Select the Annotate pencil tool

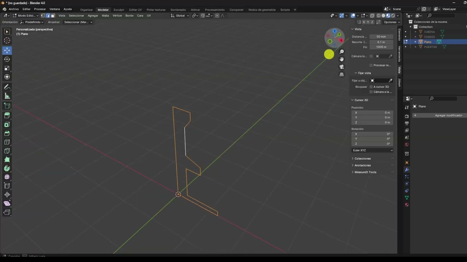7,87
